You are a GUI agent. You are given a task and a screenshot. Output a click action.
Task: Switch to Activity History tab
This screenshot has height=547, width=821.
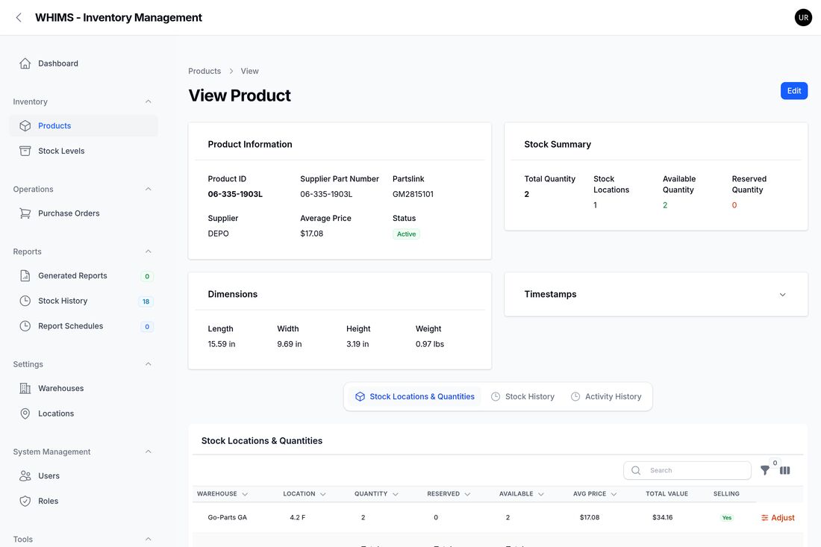click(606, 397)
